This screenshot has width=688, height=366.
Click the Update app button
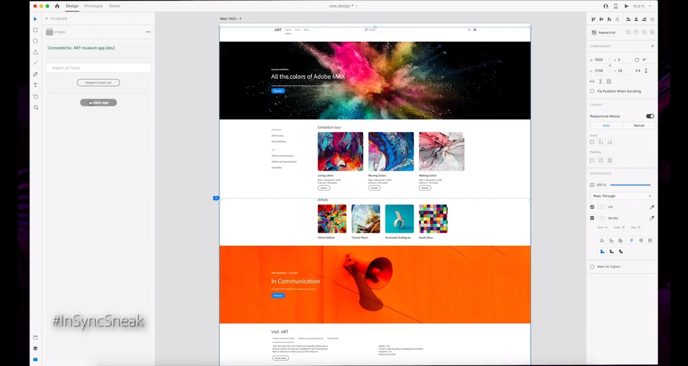(98, 103)
